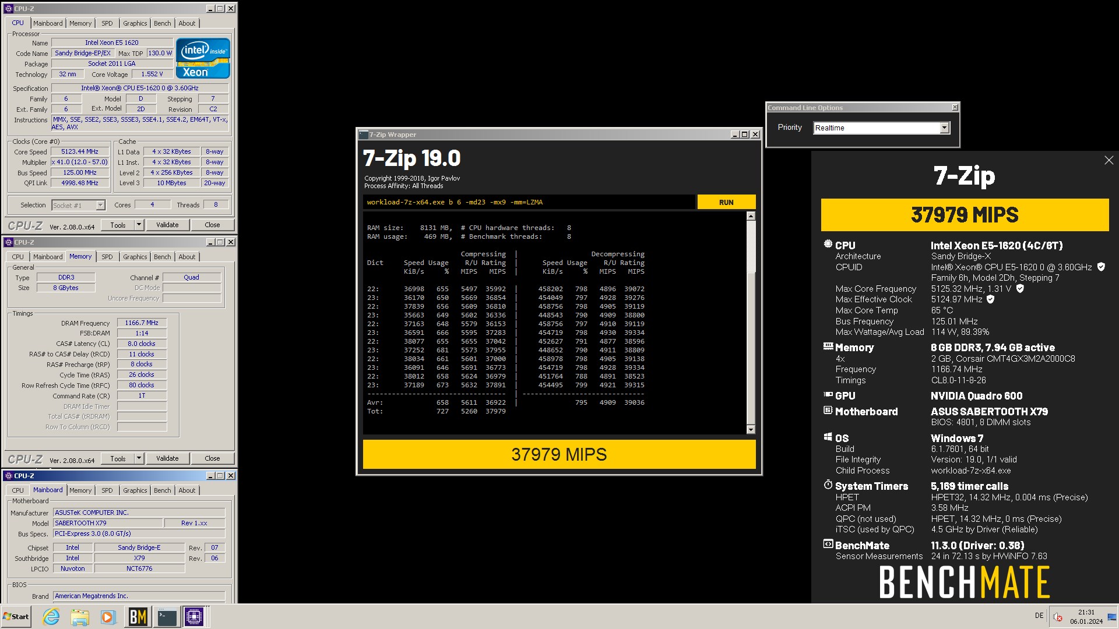Click Close button in top CPU-Z window
Image resolution: width=1119 pixels, height=629 pixels.
212,225
